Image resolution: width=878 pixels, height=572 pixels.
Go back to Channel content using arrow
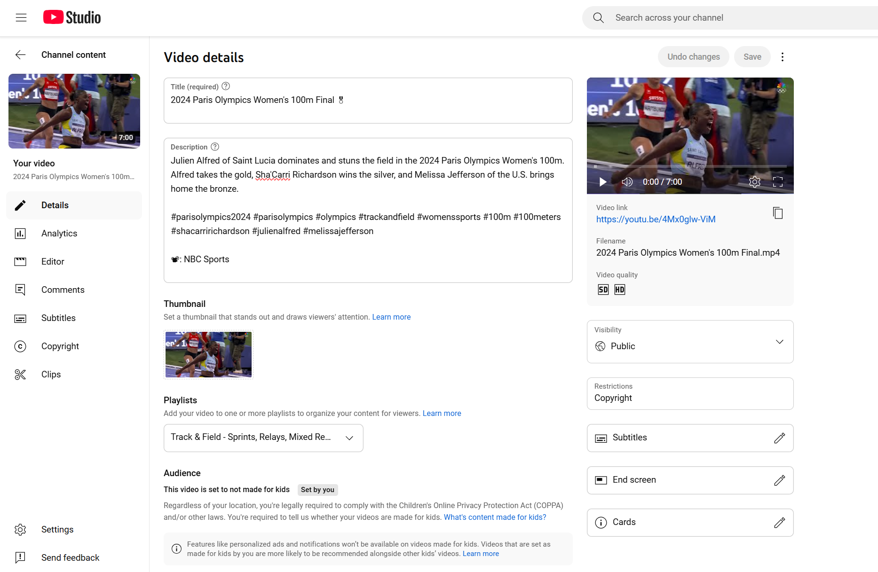coord(21,55)
